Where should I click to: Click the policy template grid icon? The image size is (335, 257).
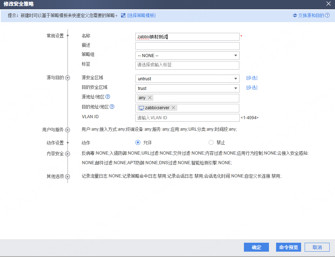(123, 15)
